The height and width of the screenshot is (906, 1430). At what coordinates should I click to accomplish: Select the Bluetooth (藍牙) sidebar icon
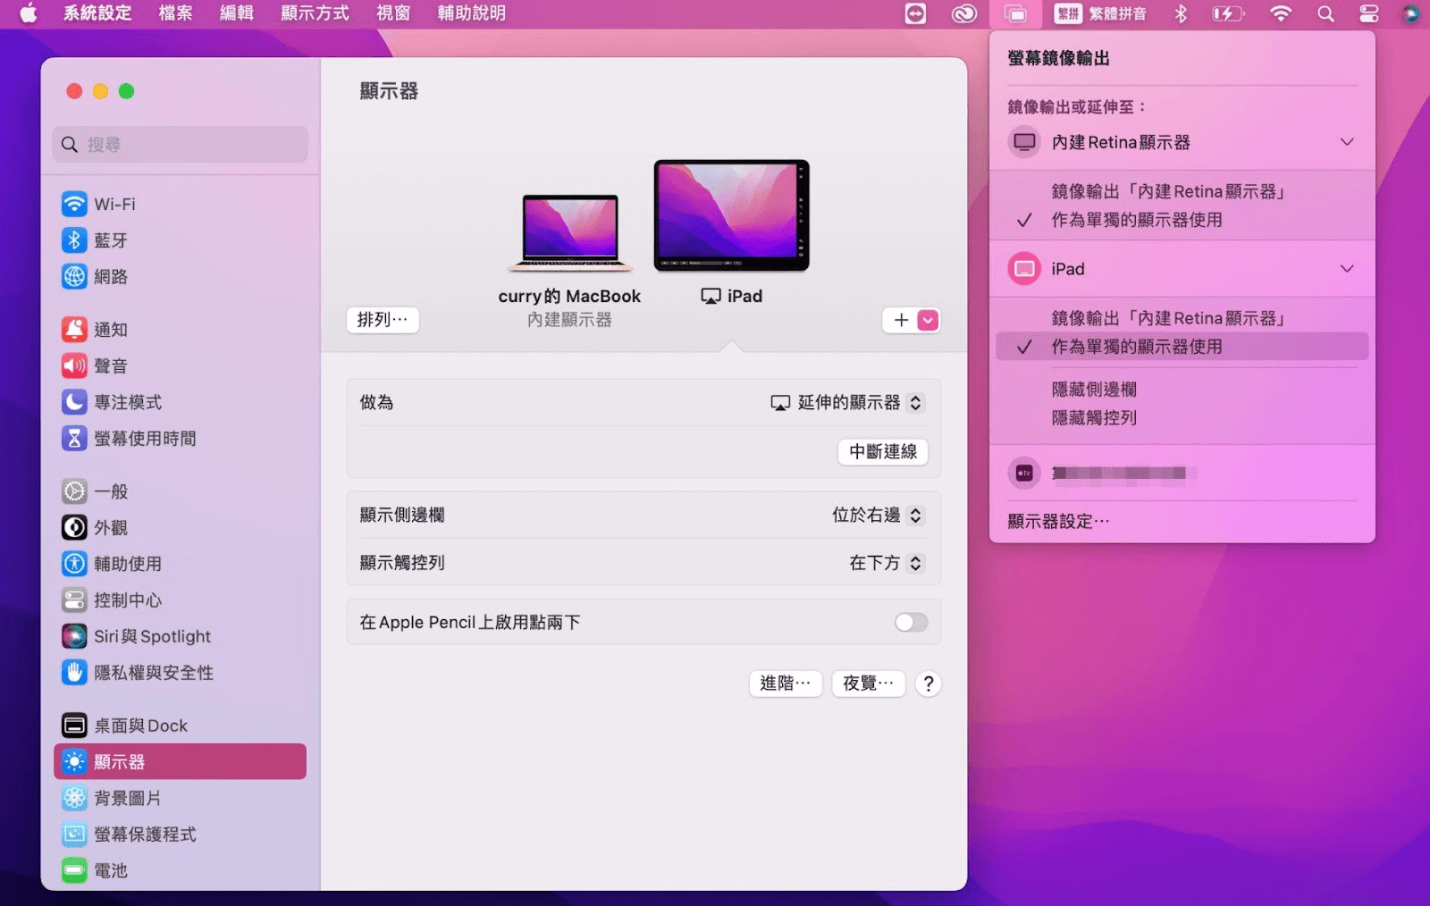(74, 240)
